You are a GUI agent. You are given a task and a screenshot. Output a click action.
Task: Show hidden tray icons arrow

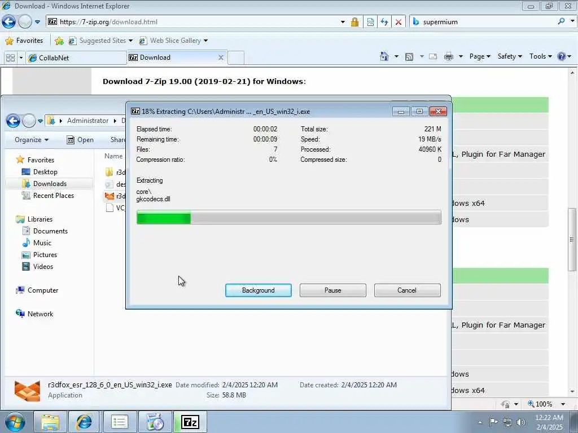tap(480, 422)
